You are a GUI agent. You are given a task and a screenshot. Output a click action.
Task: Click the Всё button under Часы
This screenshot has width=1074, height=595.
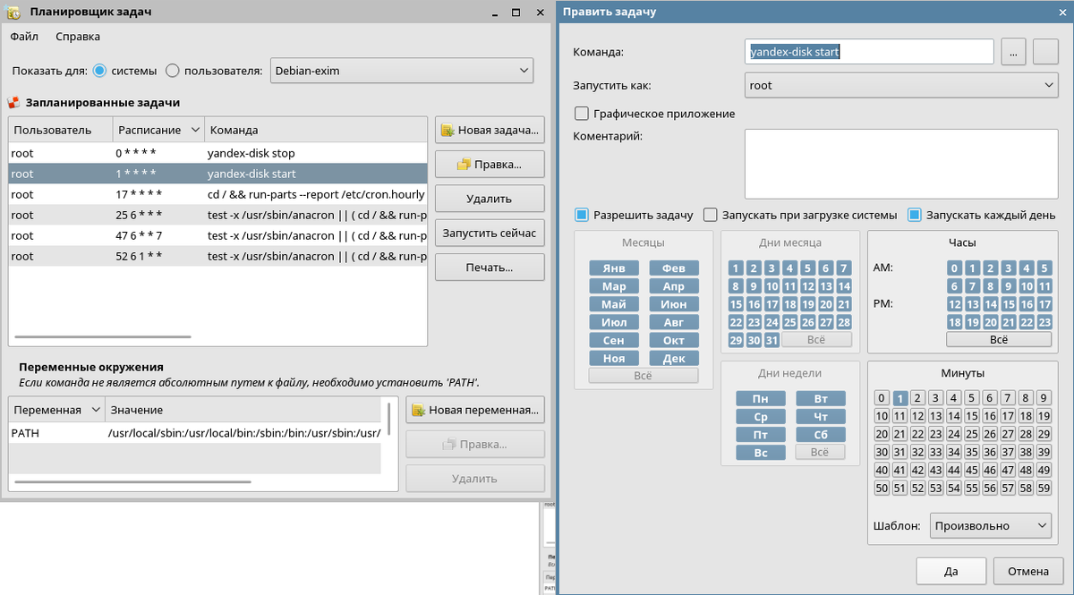(999, 340)
